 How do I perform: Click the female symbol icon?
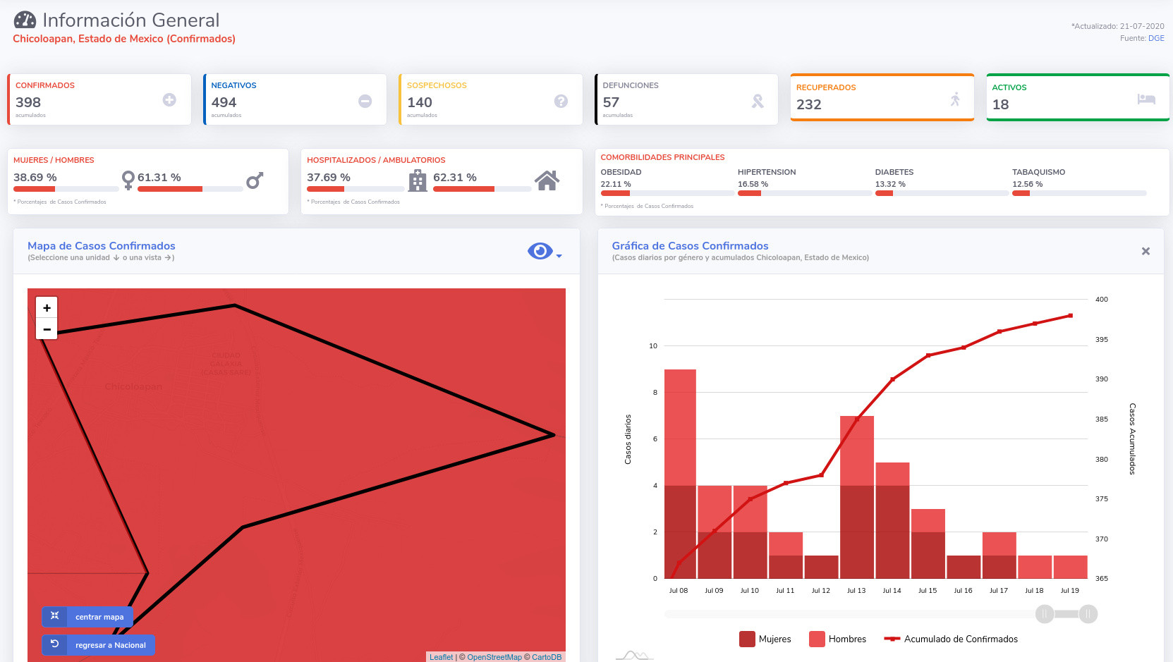coord(128,180)
